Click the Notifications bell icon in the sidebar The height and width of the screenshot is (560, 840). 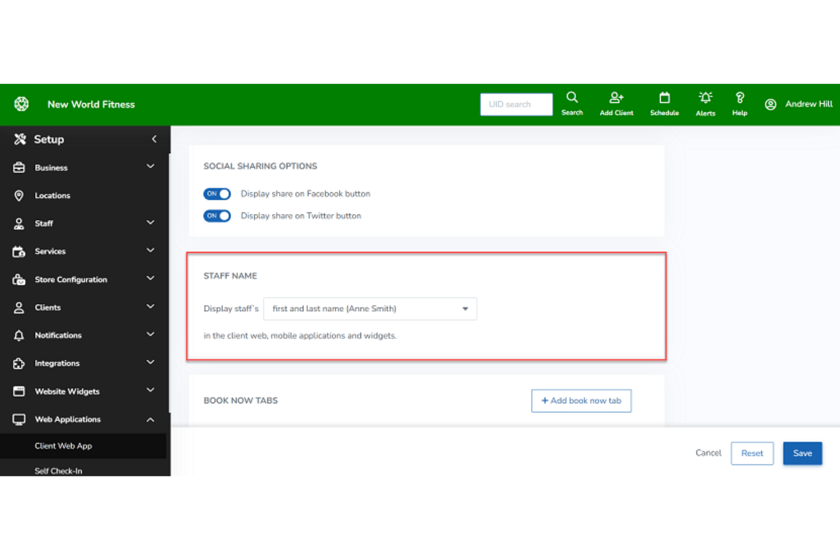click(19, 335)
